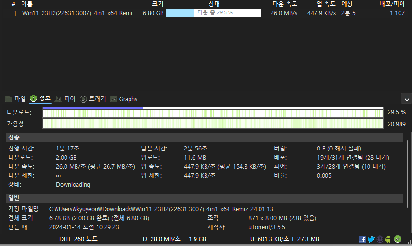Click the 만든 때 date 2024-01-14
Screen dimensions: 412x246
pos(84,227)
